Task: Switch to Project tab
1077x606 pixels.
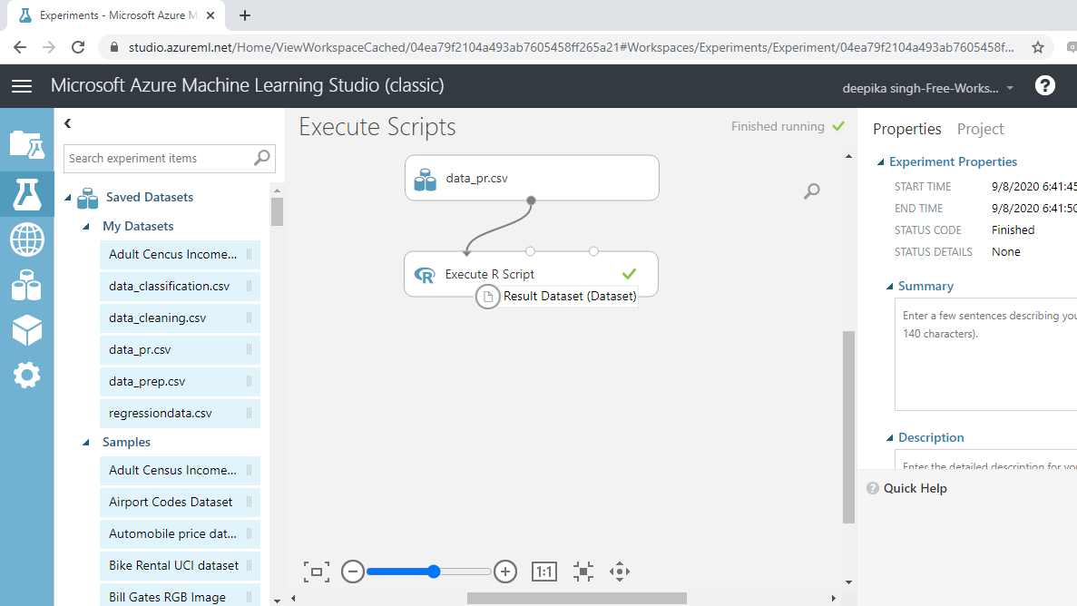Action: tap(980, 129)
